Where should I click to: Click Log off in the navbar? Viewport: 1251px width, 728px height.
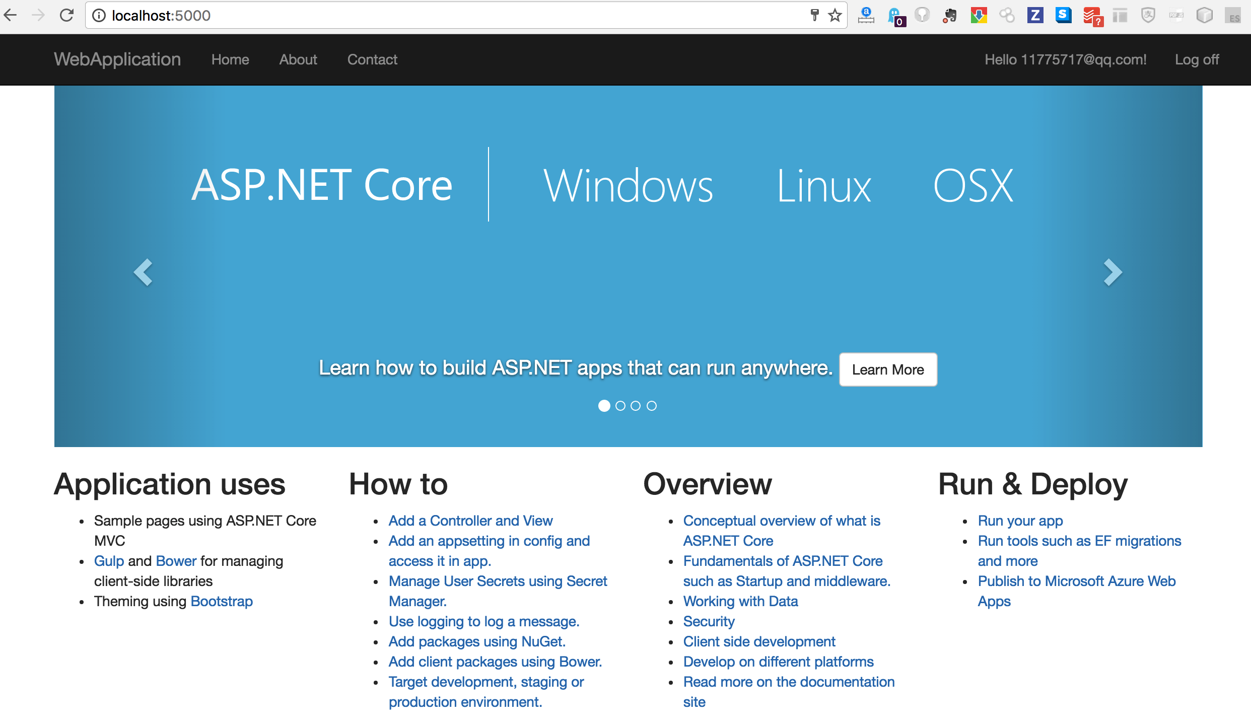tap(1197, 59)
